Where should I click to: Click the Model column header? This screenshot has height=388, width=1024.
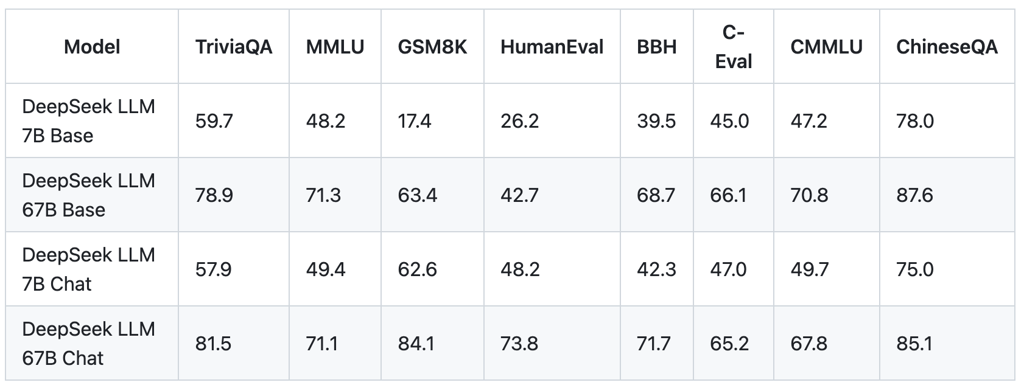(x=92, y=47)
